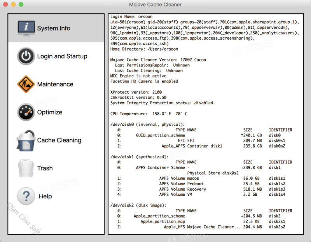Click Apple_partition_scheme disk2 row
The image size is (311, 242).
coord(199,216)
